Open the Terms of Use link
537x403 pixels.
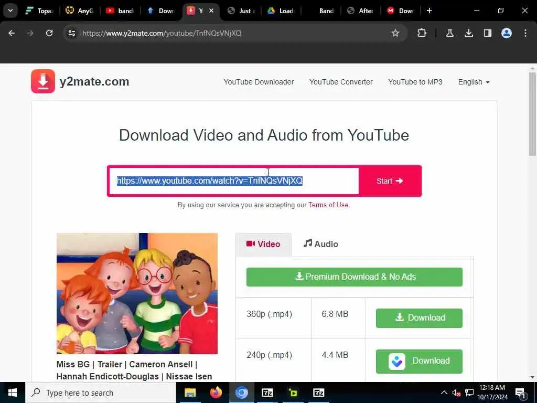328,205
